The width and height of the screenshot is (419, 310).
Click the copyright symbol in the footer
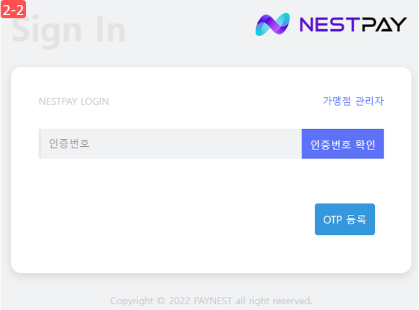point(161,301)
